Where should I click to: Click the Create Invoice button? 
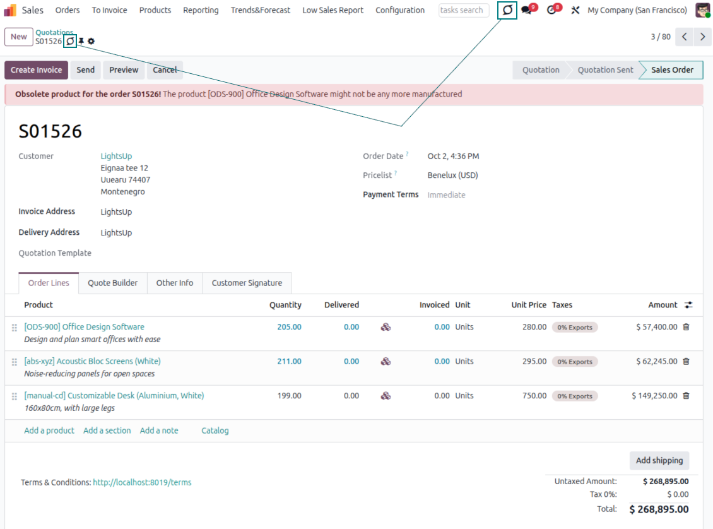click(36, 70)
